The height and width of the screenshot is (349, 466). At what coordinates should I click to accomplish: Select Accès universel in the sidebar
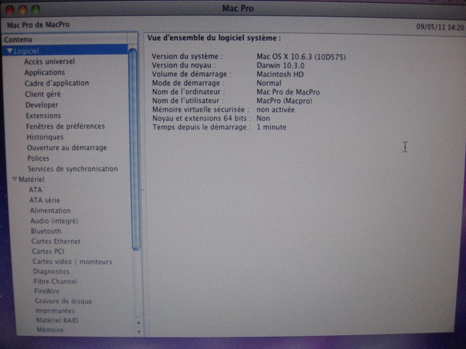pyautogui.click(x=50, y=62)
